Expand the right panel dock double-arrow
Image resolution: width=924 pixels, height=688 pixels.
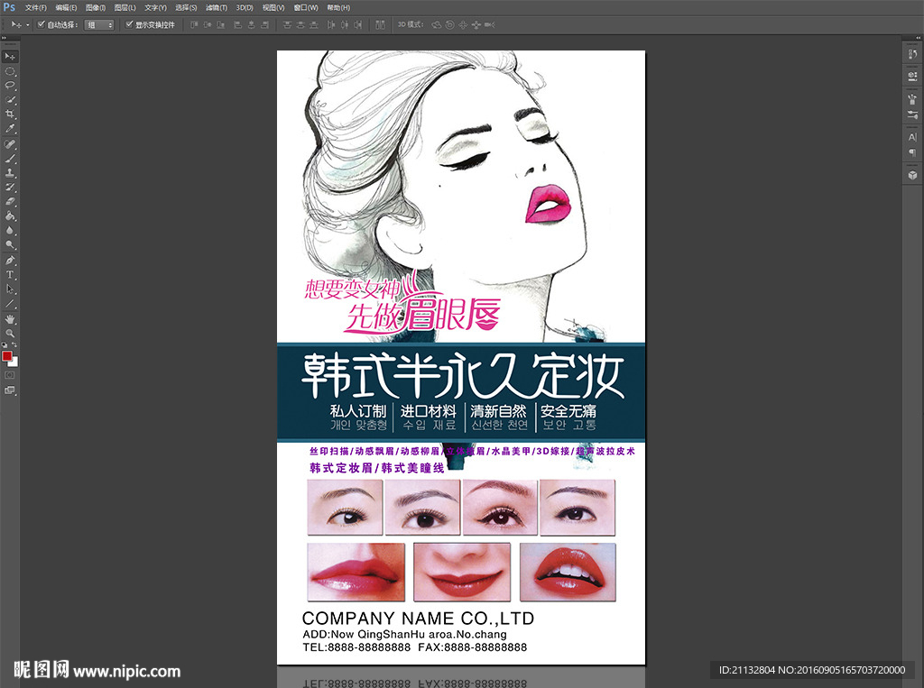tap(918, 38)
